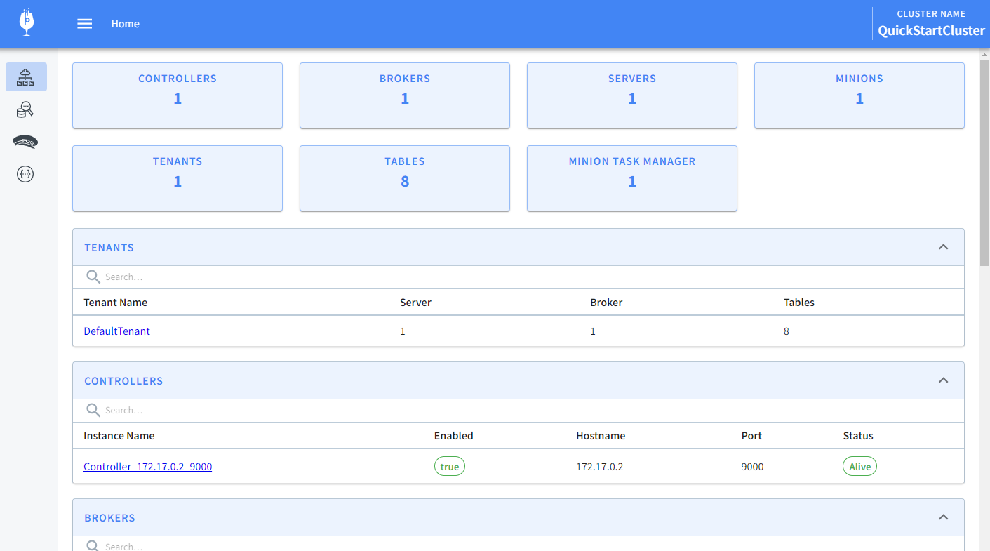Select Home in the top bar
Screen dimensions: 990x551
125,23
